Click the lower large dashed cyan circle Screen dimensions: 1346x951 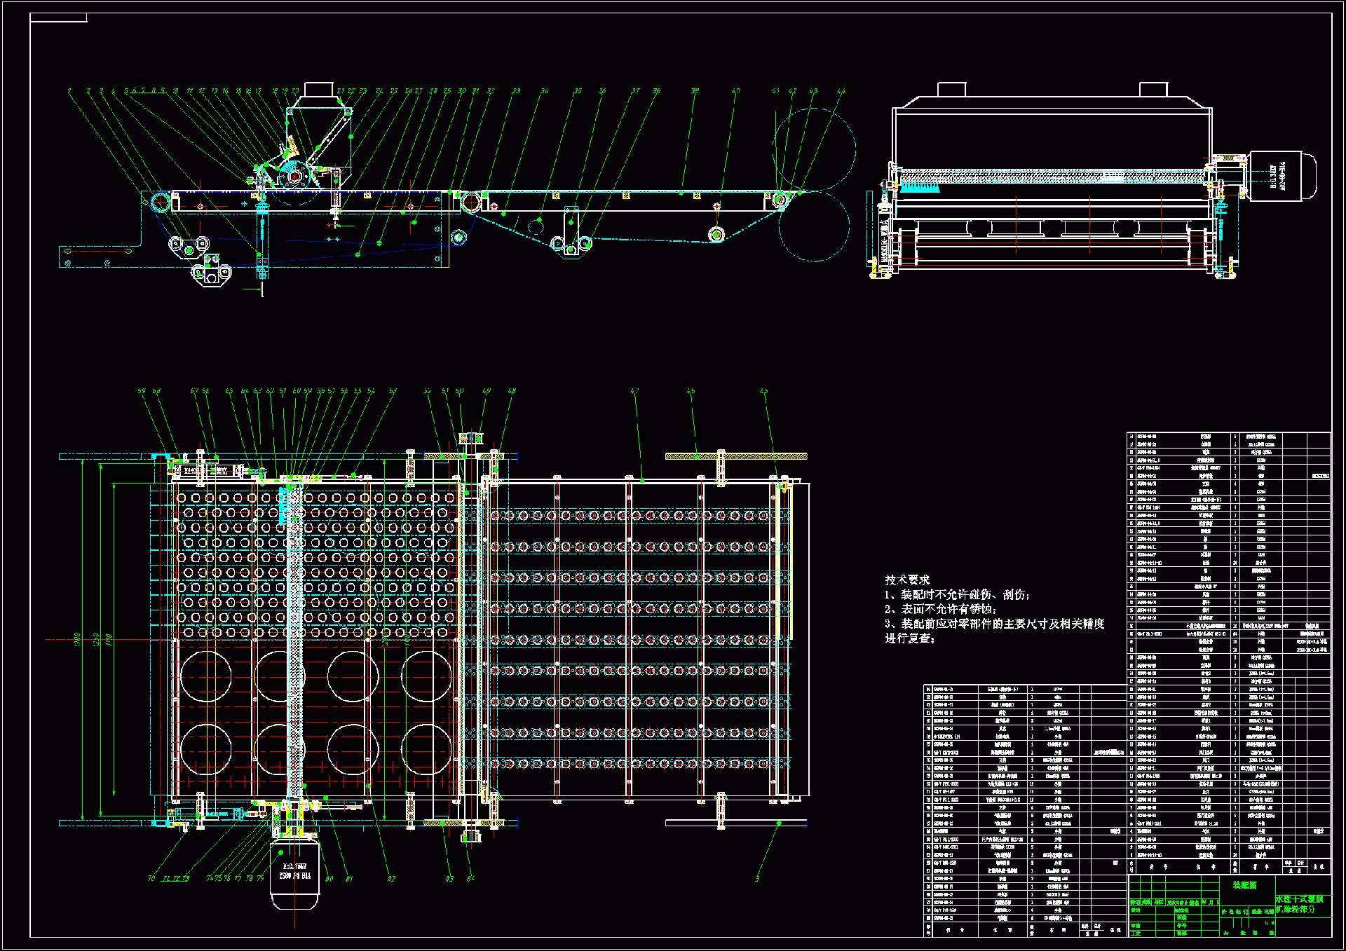[814, 226]
